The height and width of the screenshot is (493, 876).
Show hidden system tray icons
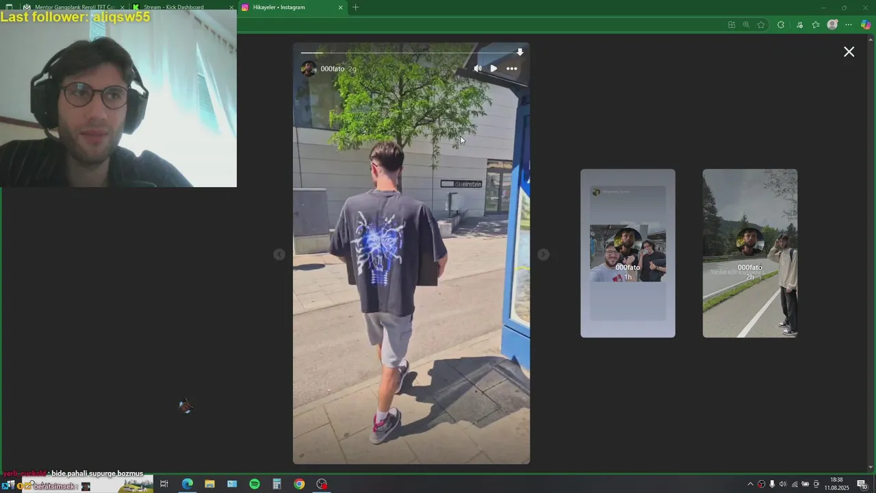(750, 484)
